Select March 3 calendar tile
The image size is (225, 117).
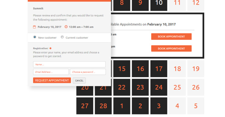pos(159,106)
